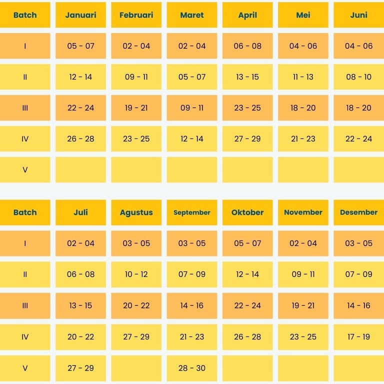Select Oktober Batch IV 26 - 28
This screenshot has height=384, width=384.
(247, 337)
